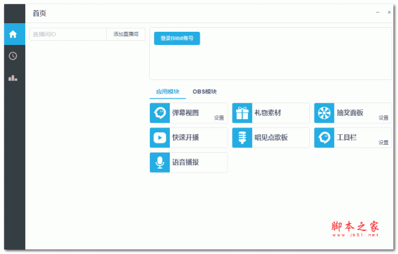Screen dimensions: 398x254
Task: Open the 弹幕视图 module label
Action: [x=186, y=113]
